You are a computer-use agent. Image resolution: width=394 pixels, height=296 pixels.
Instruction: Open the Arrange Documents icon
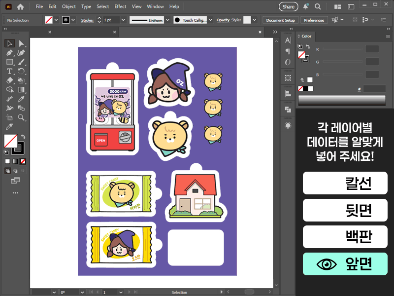tap(338, 7)
